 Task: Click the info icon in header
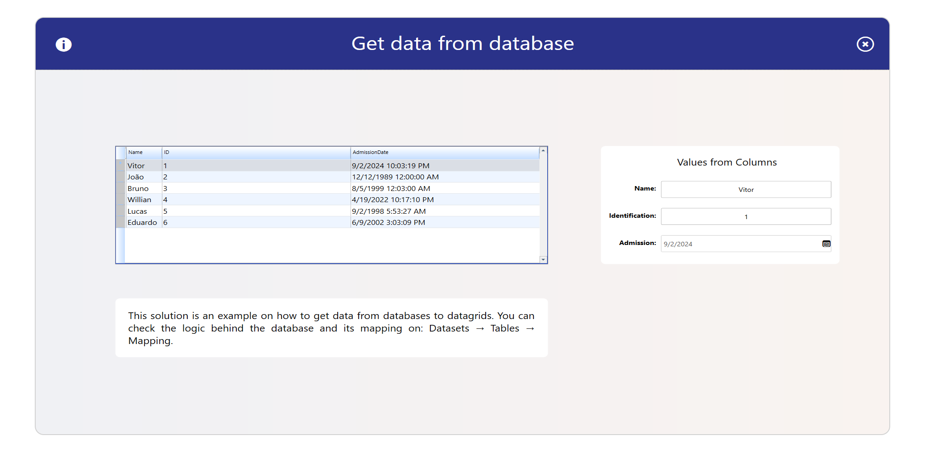63,45
